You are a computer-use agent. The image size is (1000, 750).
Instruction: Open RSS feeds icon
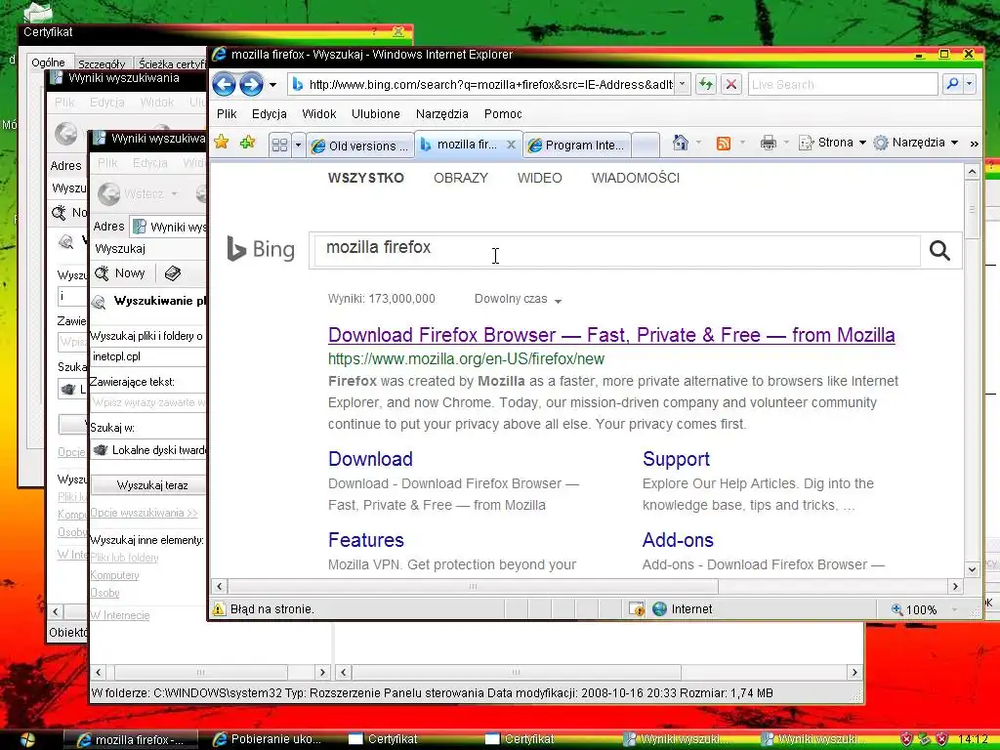point(724,143)
